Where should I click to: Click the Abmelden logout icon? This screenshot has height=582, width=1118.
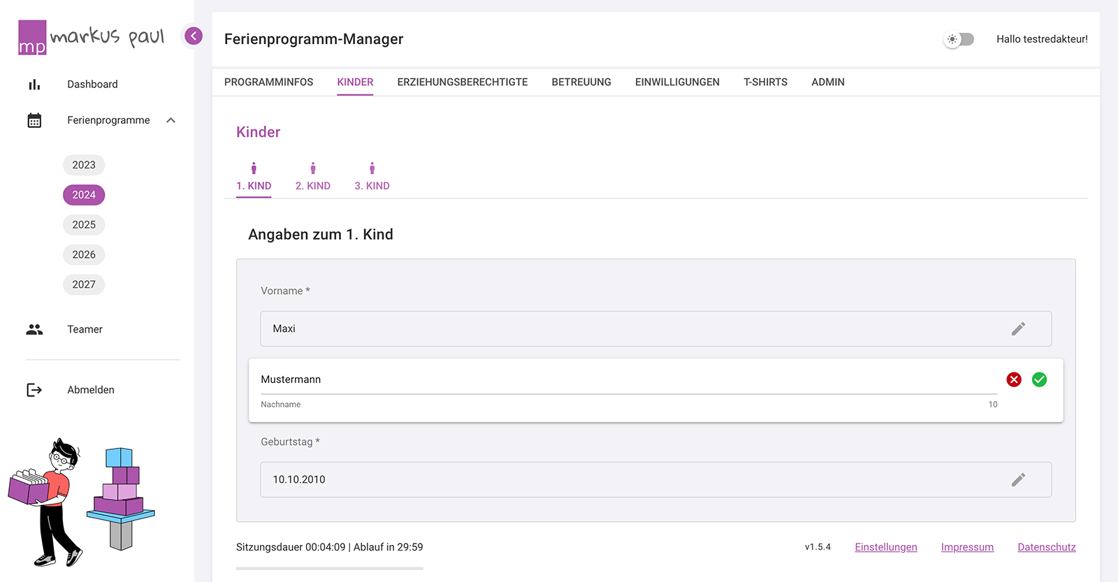tap(34, 390)
